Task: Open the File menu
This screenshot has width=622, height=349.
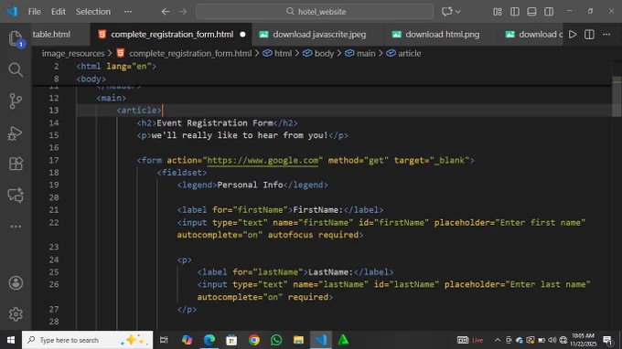Action: (35, 12)
